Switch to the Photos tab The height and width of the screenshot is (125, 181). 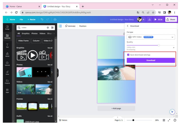click(34, 34)
